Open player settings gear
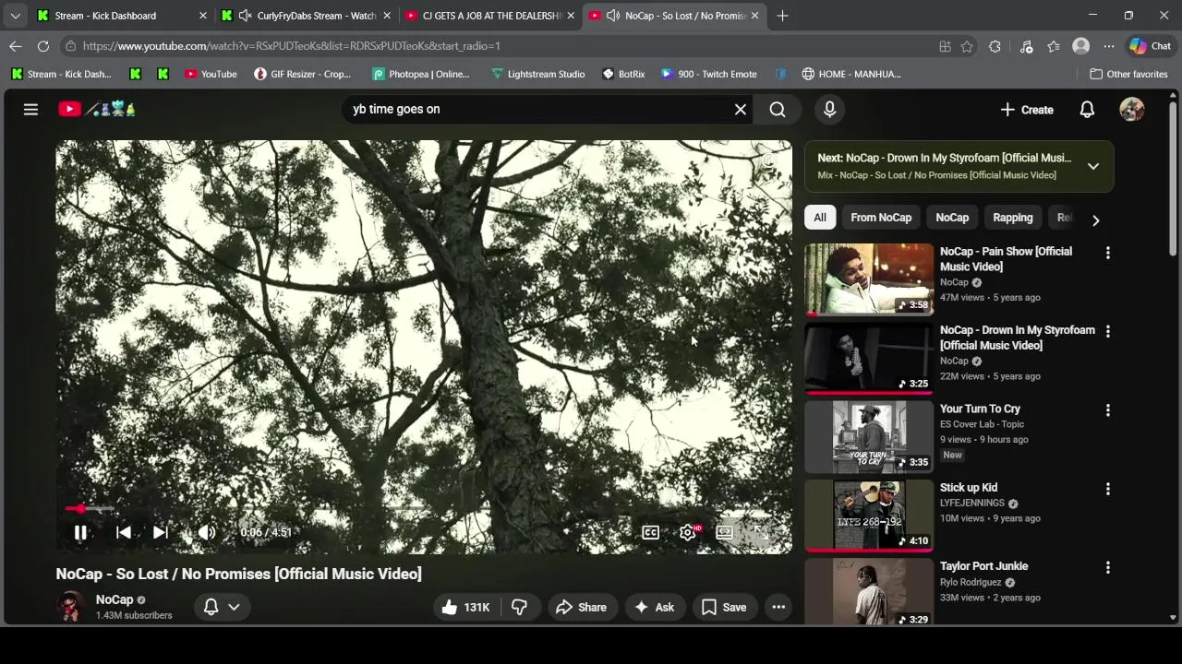Screen dimensions: 1182x664 click(x=688, y=532)
